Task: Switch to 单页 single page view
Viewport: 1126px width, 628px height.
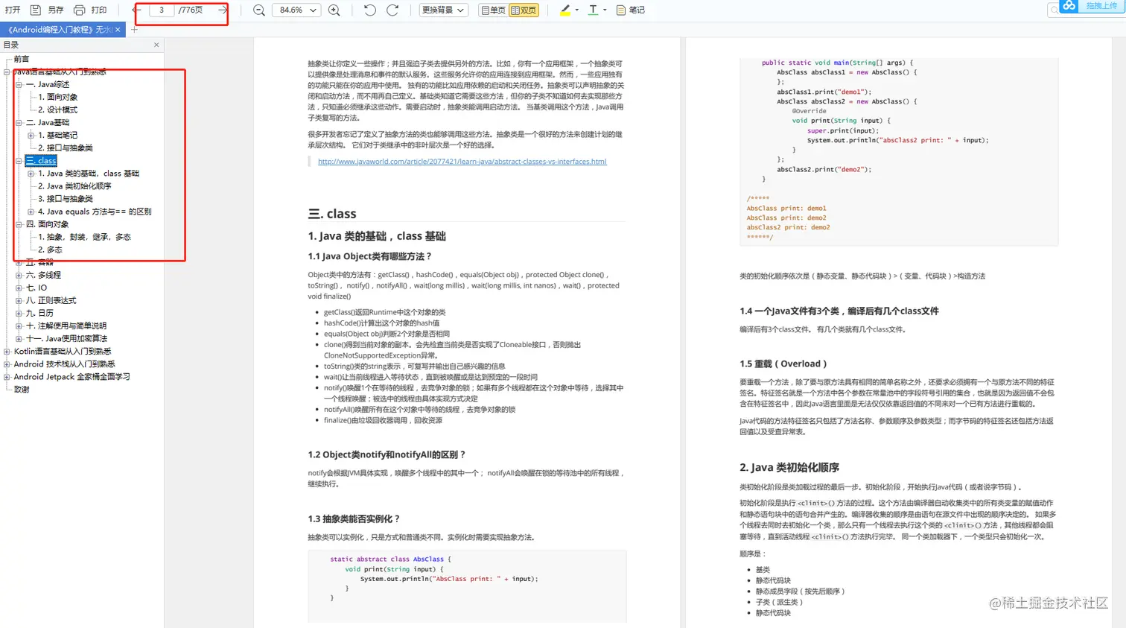Action: coord(493,10)
